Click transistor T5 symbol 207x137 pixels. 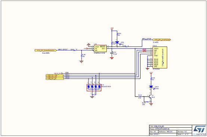[150, 97]
